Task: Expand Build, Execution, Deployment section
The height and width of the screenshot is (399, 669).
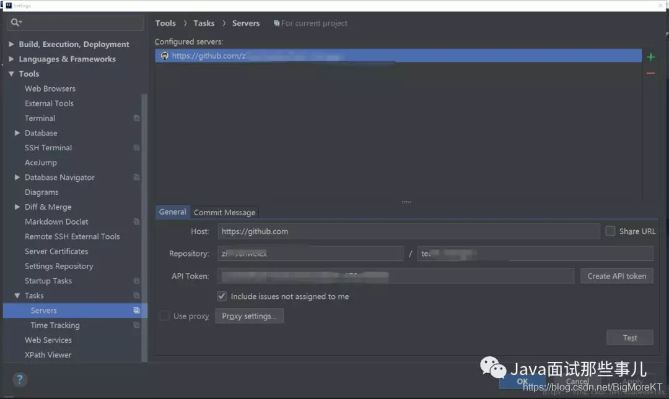Action: [12, 44]
